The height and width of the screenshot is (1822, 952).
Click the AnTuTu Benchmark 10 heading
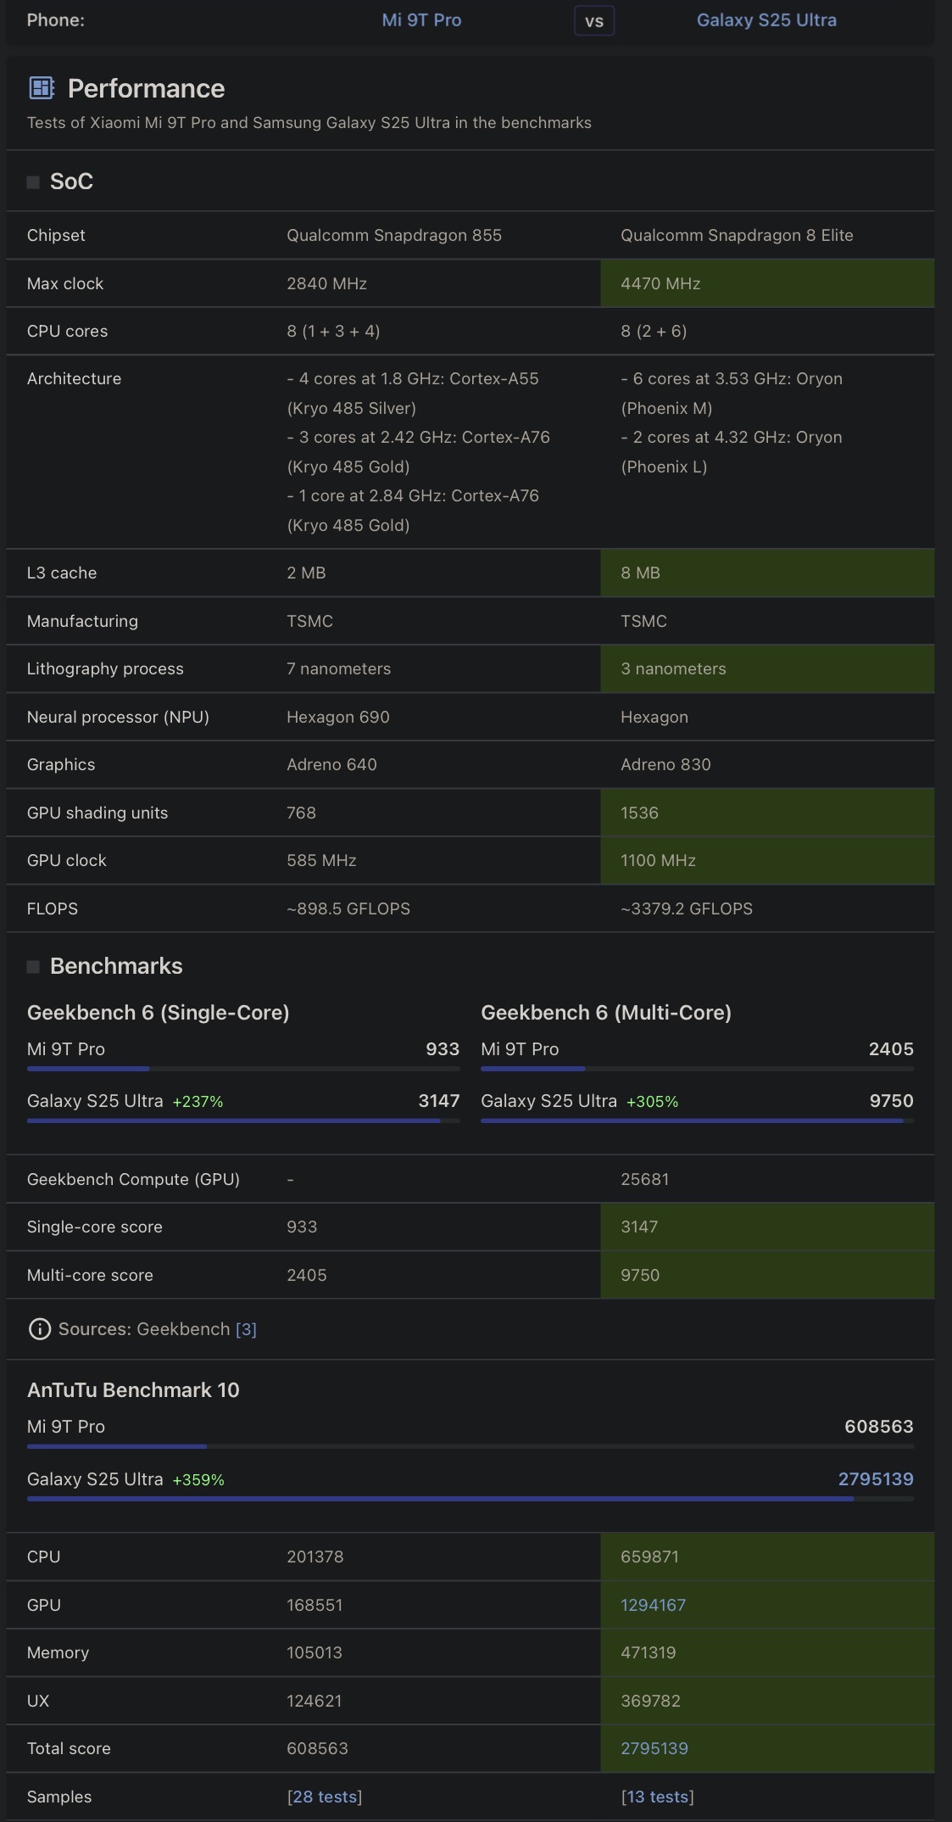133,1390
